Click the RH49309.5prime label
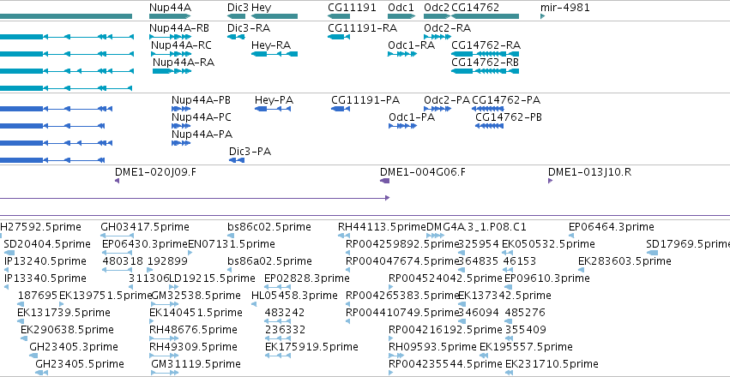 point(195,347)
